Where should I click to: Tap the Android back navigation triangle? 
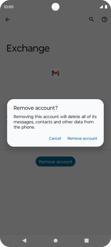click(x=24, y=240)
